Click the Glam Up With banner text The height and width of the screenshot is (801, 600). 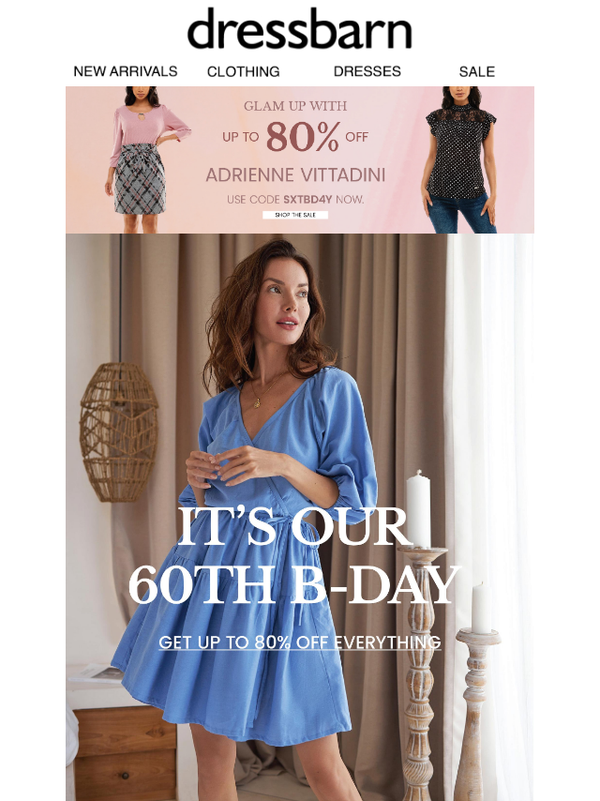pyautogui.click(x=295, y=106)
